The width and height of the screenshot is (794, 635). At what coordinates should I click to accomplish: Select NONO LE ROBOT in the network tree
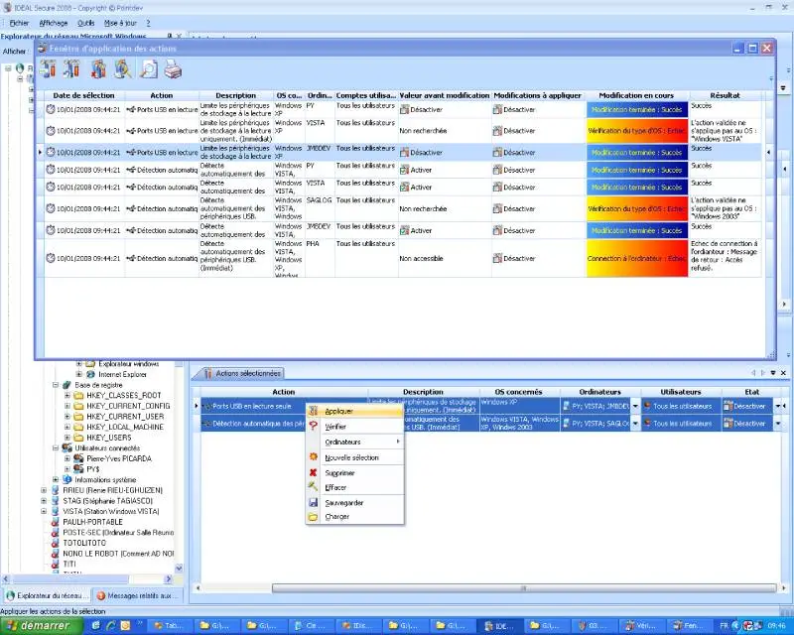pos(118,554)
